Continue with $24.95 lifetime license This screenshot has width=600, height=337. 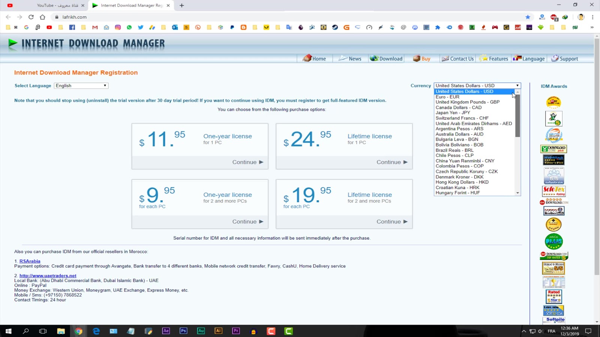tap(392, 162)
